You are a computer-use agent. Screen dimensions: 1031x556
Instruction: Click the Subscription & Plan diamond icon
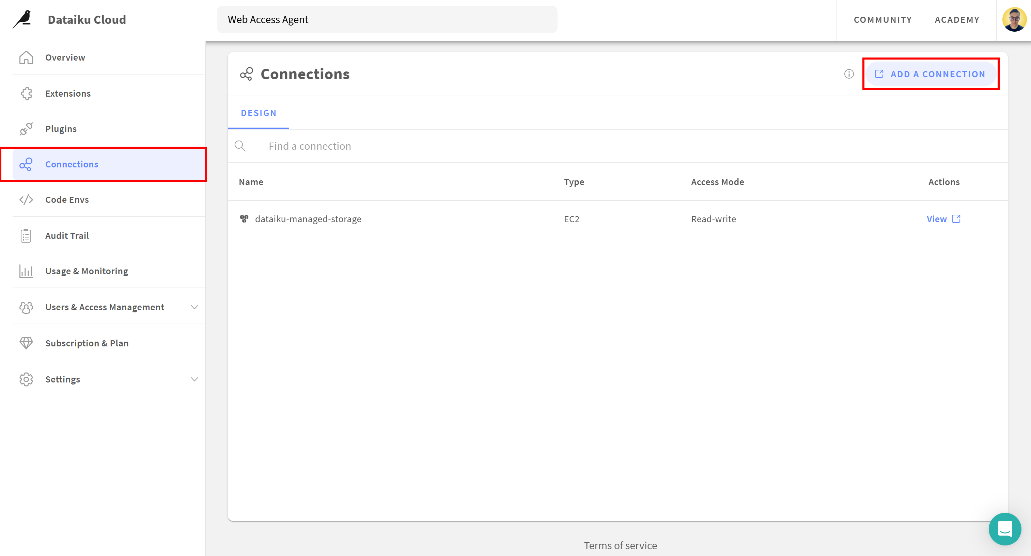click(26, 343)
